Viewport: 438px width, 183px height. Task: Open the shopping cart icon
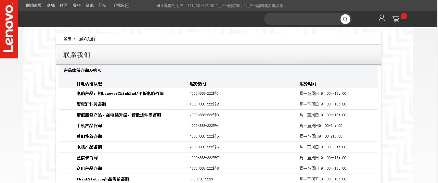(x=396, y=19)
